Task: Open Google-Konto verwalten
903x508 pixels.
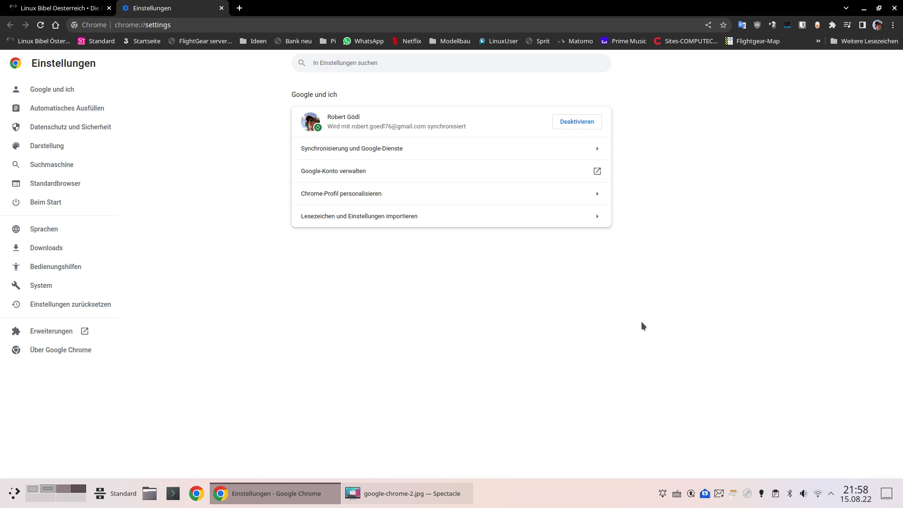Action: pyautogui.click(x=451, y=171)
